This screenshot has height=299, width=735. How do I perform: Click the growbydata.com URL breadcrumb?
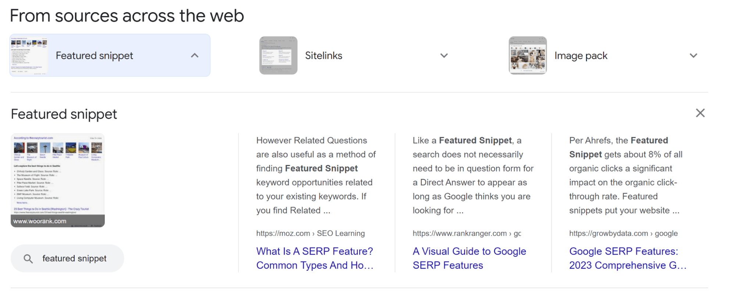pos(623,233)
